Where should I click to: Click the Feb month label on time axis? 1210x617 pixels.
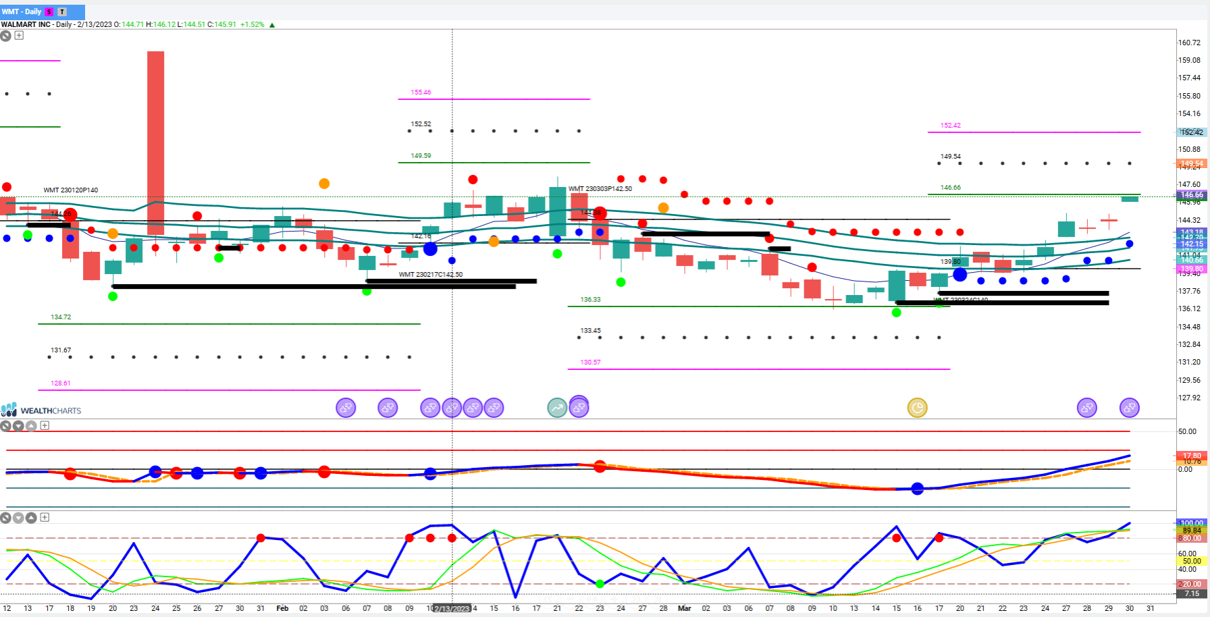pyautogui.click(x=282, y=608)
